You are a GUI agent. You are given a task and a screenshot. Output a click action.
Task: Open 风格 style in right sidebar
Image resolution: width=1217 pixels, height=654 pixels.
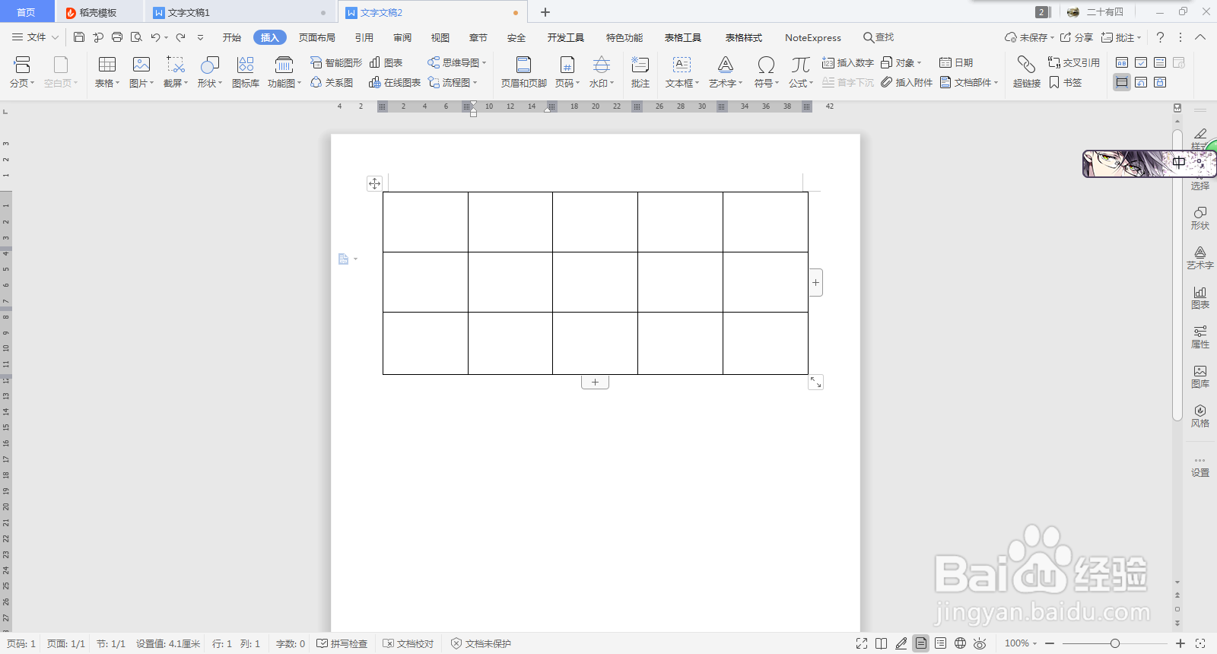tap(1200, 416)
